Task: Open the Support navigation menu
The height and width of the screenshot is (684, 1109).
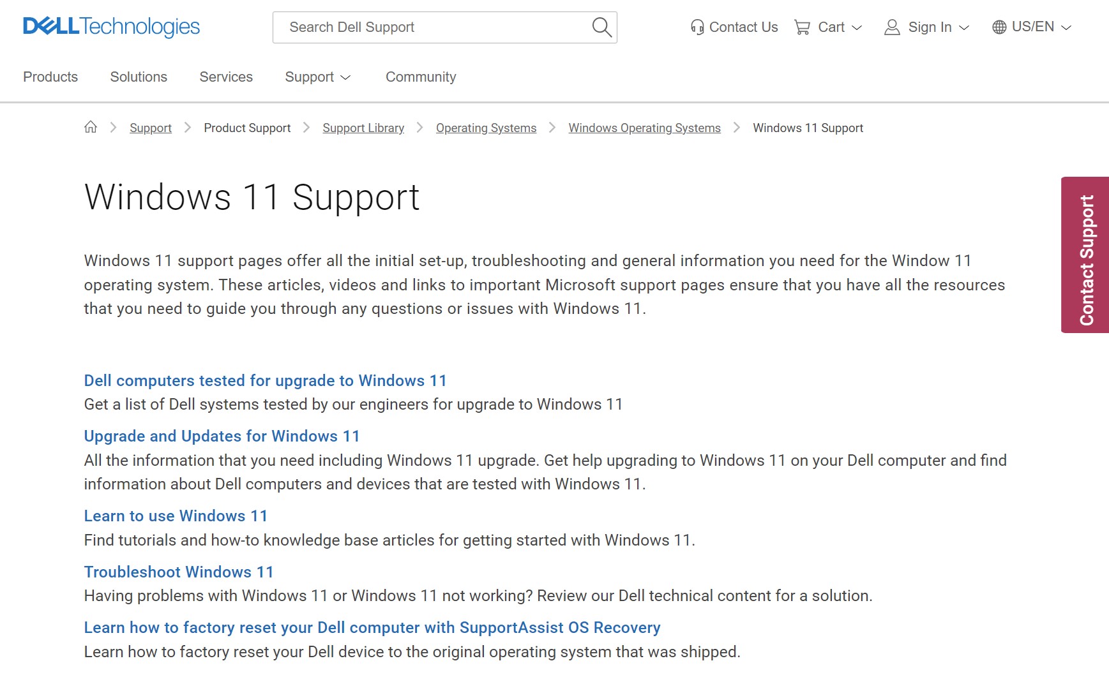Action: click(x=317, y=77)
